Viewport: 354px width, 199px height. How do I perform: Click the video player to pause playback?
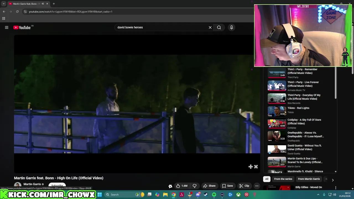pos(137,104)
